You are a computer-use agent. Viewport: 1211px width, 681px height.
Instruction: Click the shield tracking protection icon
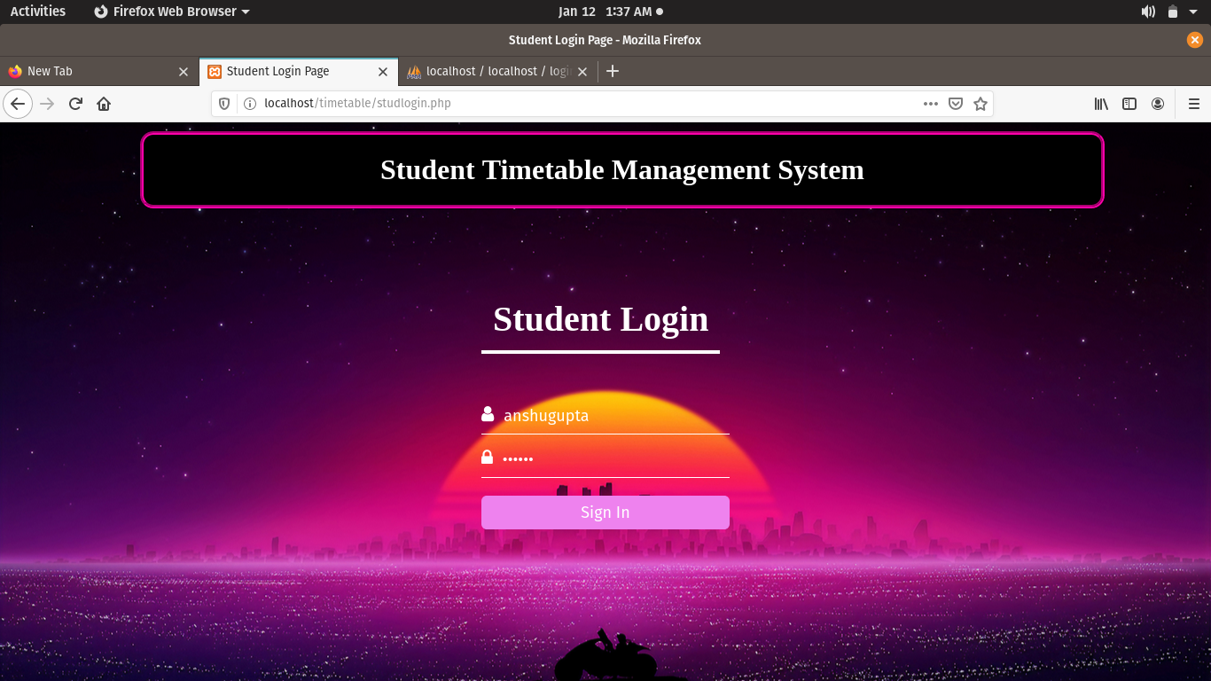click(x=223, y=103)
